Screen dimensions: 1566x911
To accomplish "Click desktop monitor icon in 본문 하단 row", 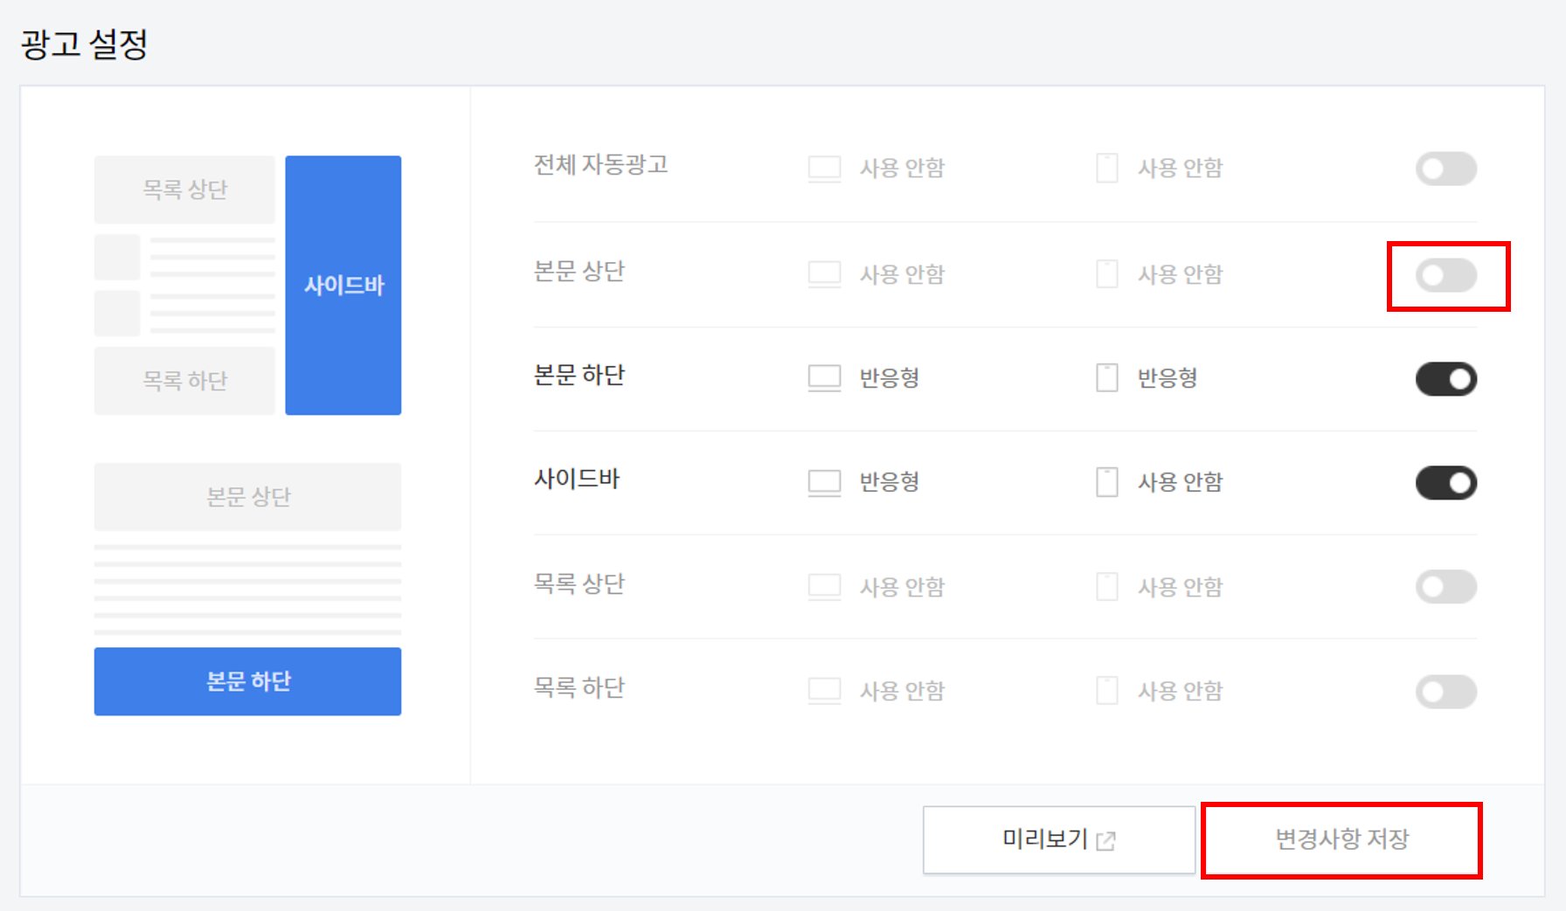I will click(x=824, y=378).
